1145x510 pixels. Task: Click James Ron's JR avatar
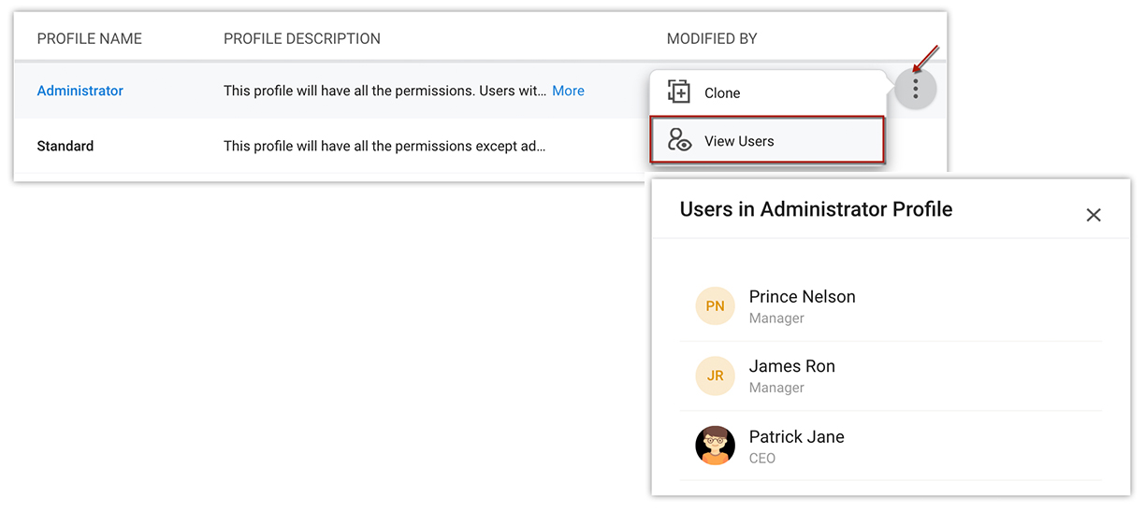pos(715,375)
